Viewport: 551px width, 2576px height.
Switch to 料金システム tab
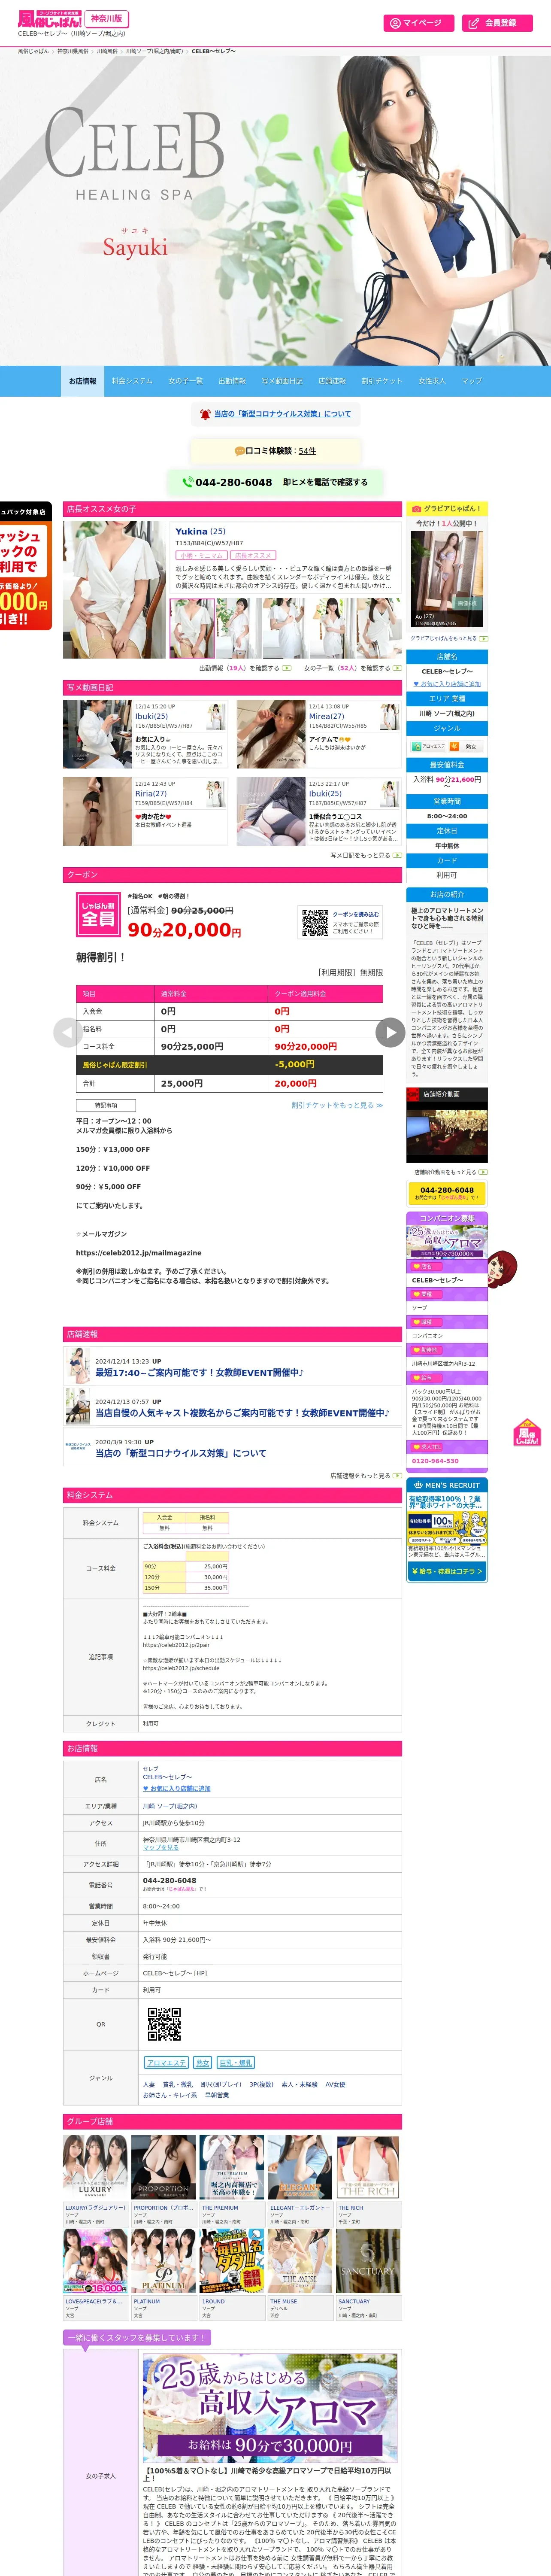[x=132, y=381]
